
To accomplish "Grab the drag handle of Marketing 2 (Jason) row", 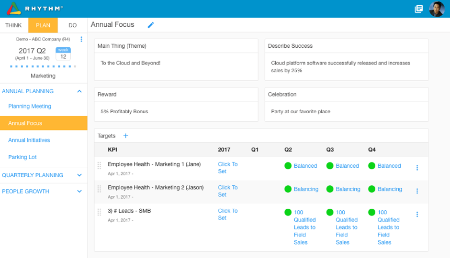I will point(99,189).
